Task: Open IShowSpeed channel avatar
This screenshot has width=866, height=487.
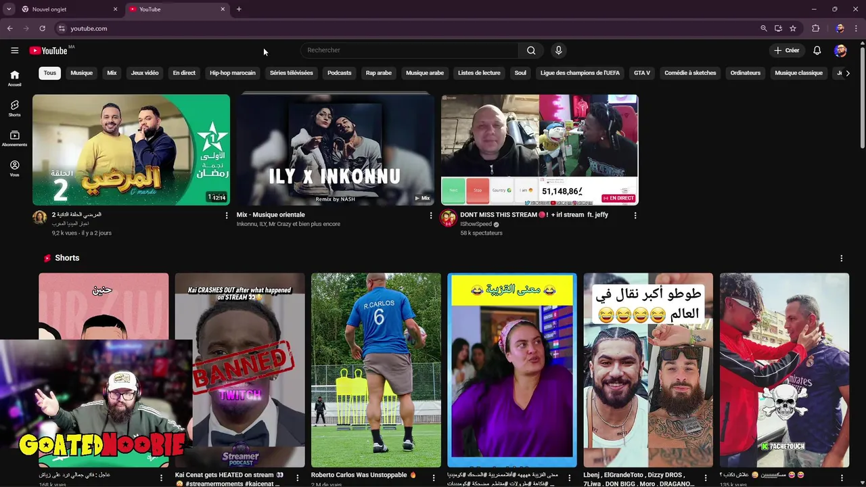Action: coord(448,218)
